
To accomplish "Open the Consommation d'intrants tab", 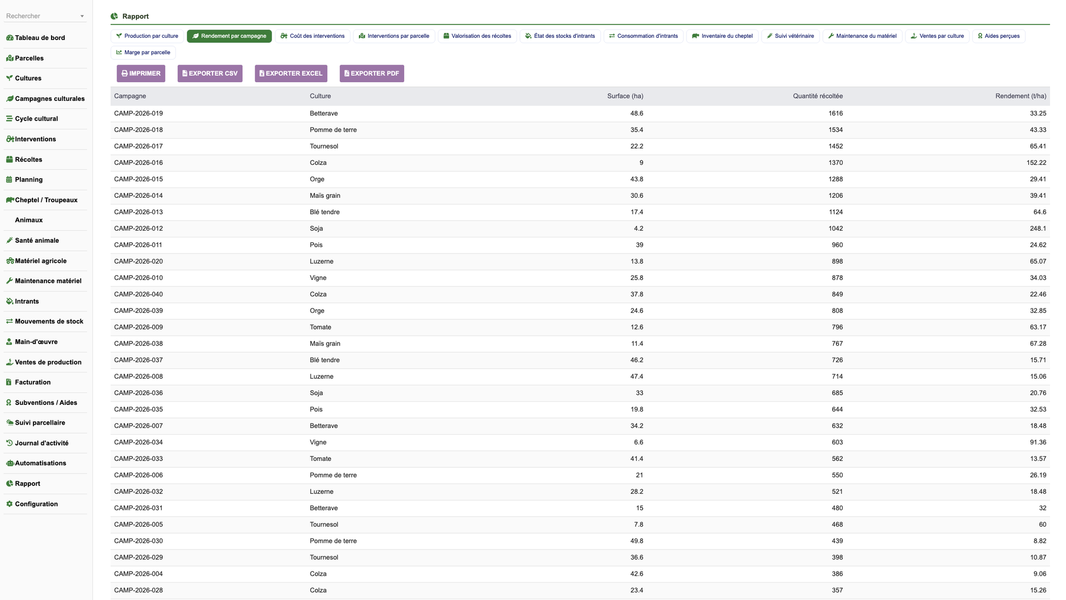I will pos(644,36).
